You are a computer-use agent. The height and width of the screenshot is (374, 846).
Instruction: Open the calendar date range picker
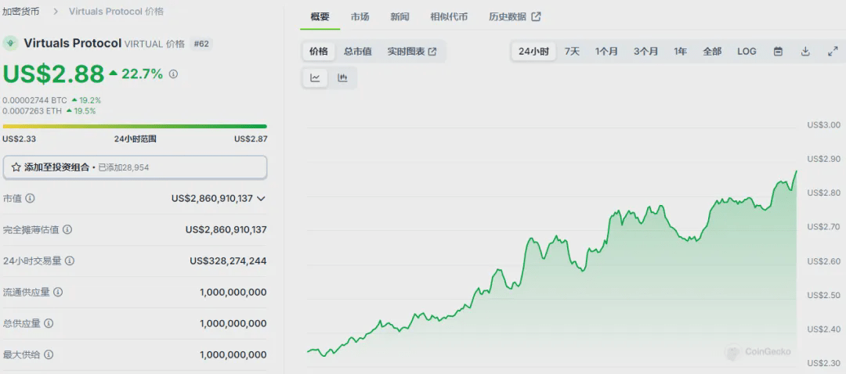click(x=778, y=52)
